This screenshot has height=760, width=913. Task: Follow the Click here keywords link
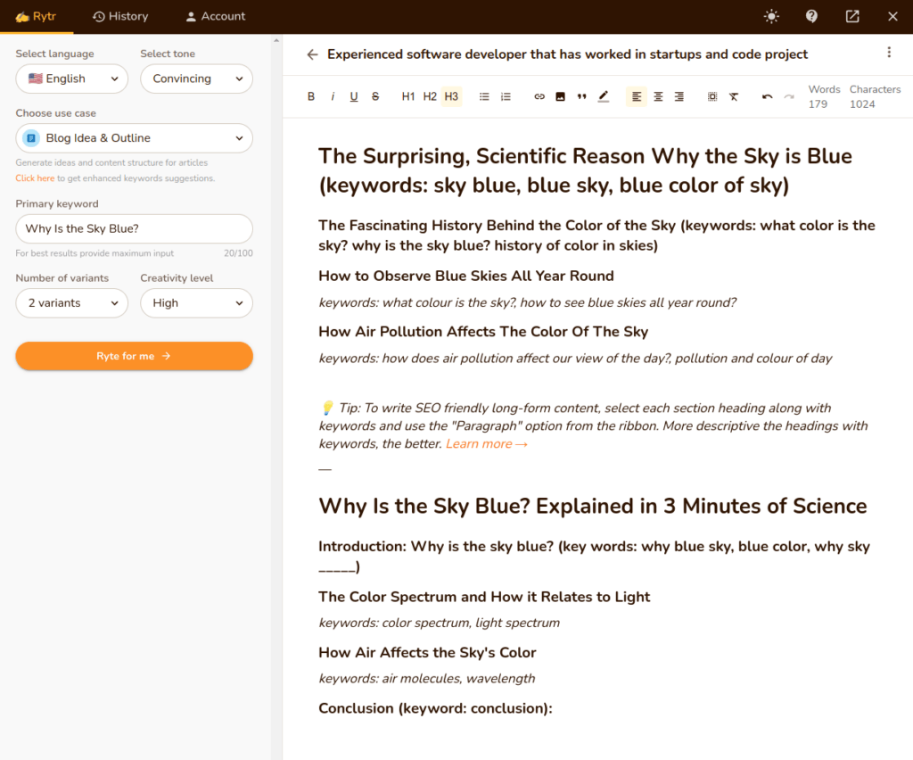click(35, 178)
